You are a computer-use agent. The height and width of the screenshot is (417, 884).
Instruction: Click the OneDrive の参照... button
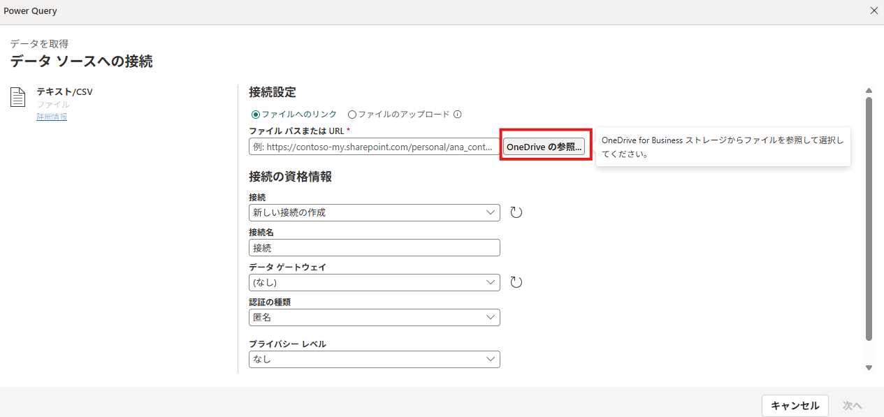click(544, 147)
